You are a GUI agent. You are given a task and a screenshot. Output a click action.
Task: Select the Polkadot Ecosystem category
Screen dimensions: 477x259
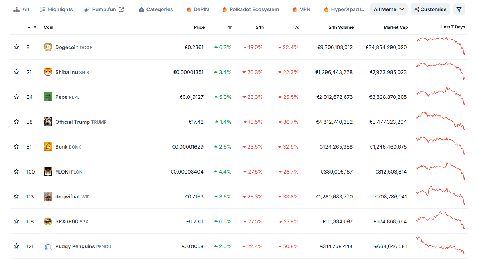pyautogui.click(x=250, y=9)
